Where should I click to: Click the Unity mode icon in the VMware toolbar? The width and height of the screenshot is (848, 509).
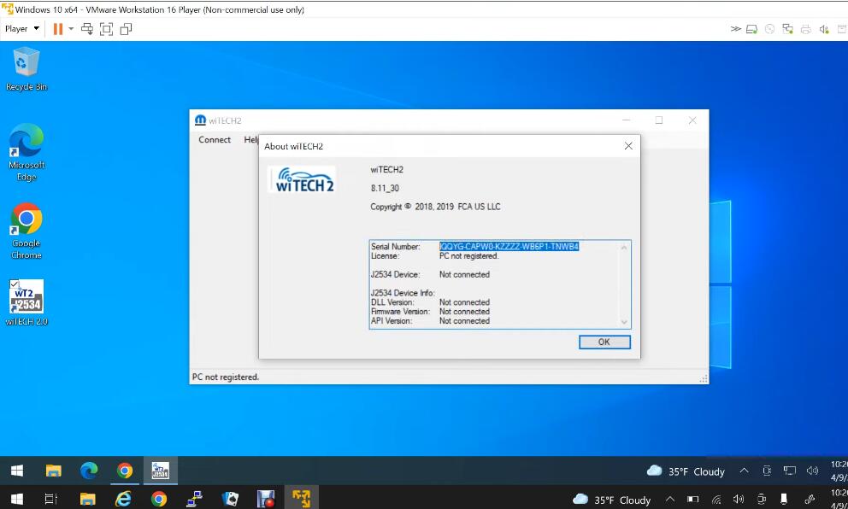pos(126,29)
